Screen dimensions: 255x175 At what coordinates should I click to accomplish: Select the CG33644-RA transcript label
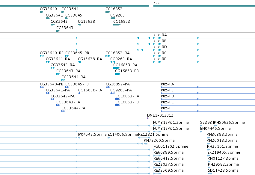(74, 77)
